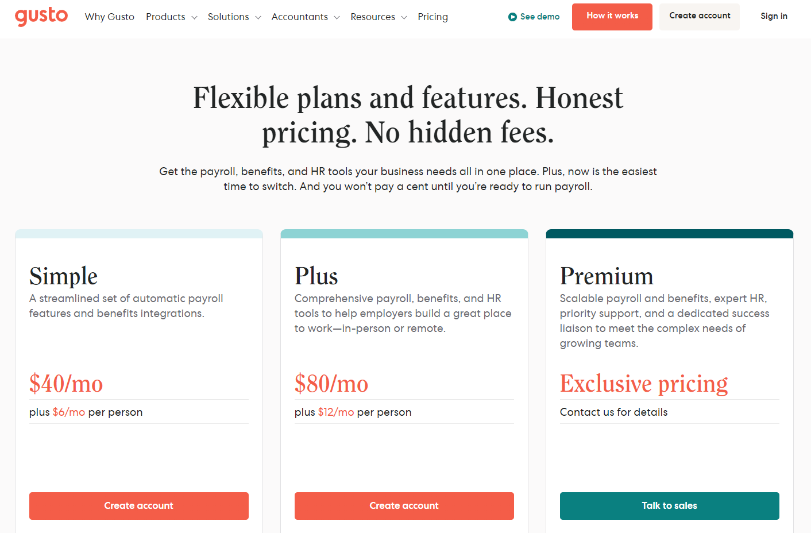
Task: Click the How it works button
Action: coord(612,17)
